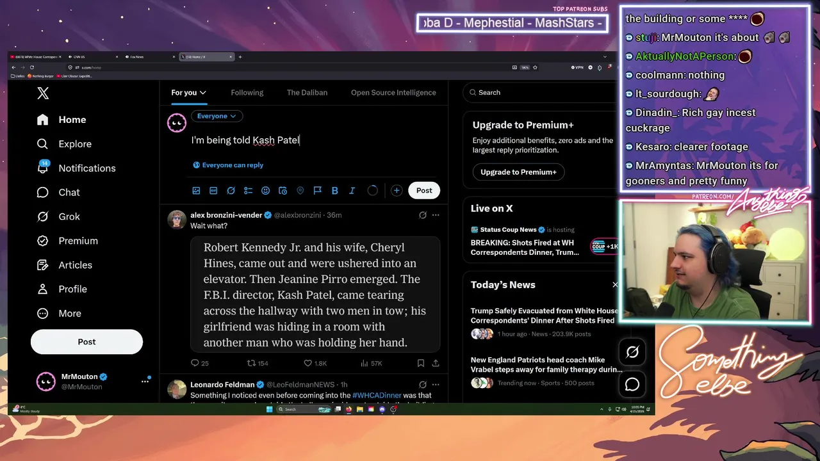Click the X Search box

pyautogui.click(x=540, y=93)
